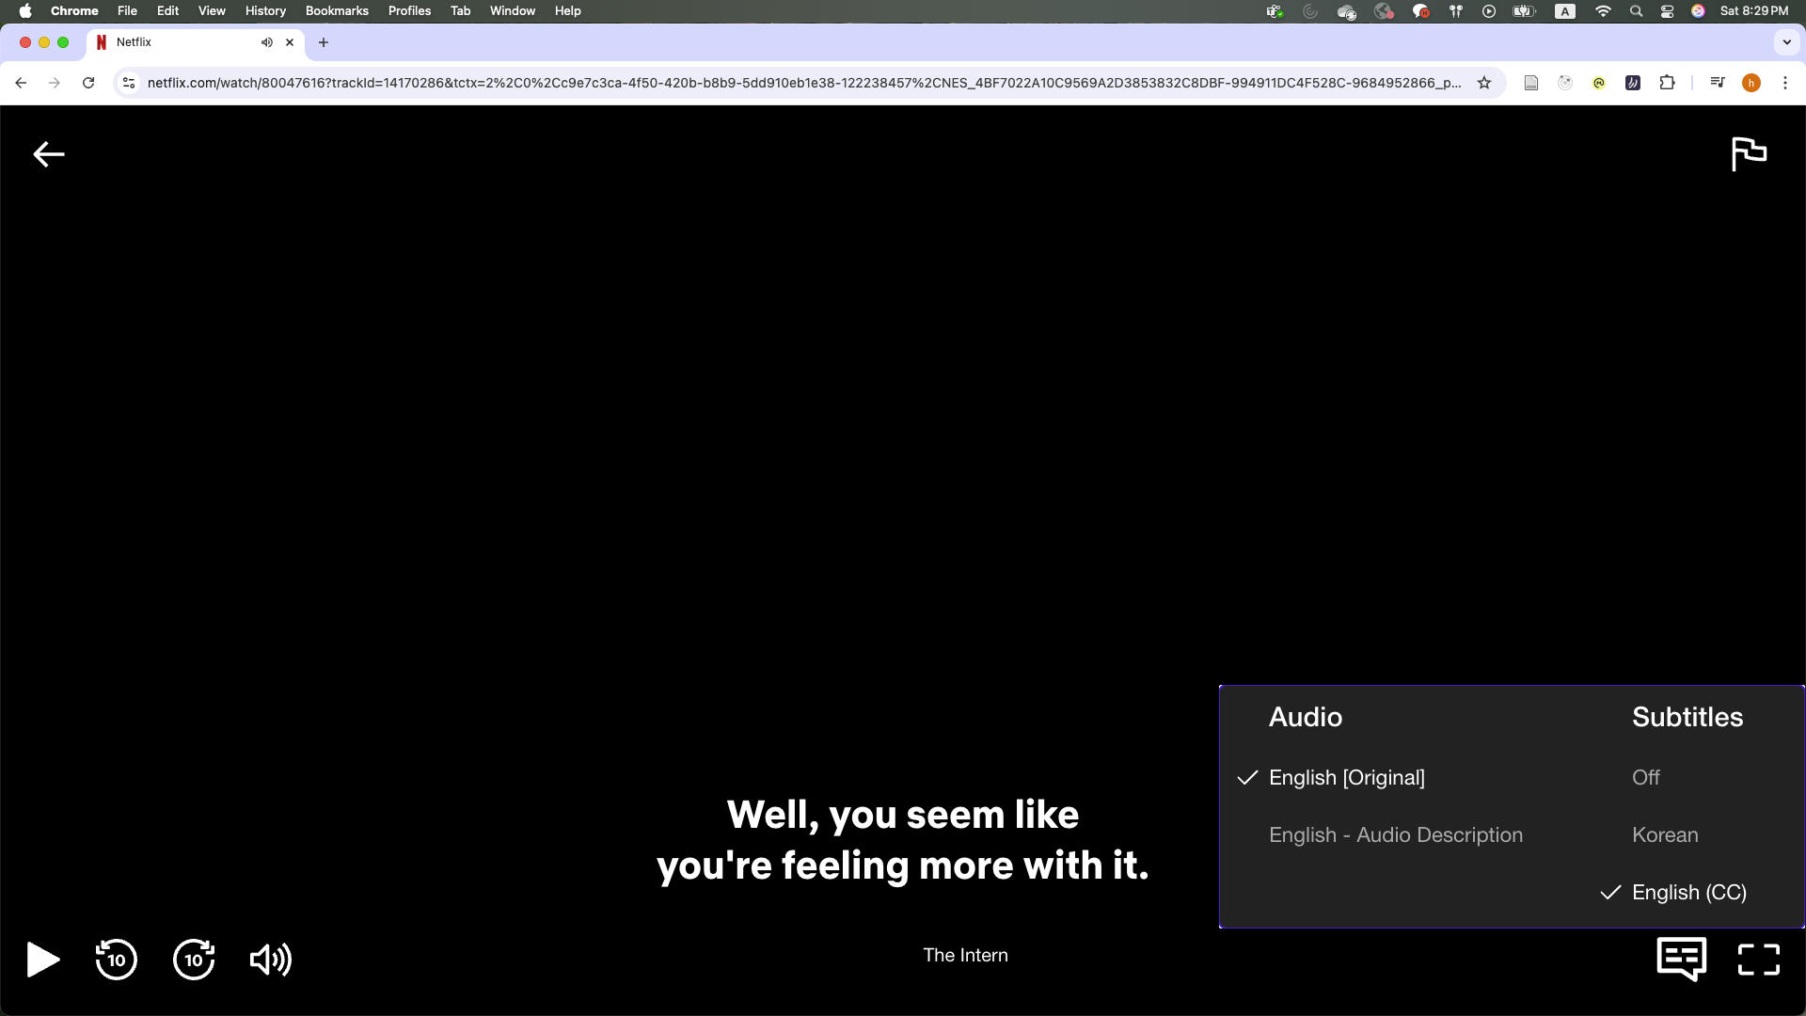Bookmark this page with the star icon
Viewport: 1806px width, 1016px height.
1484,83
